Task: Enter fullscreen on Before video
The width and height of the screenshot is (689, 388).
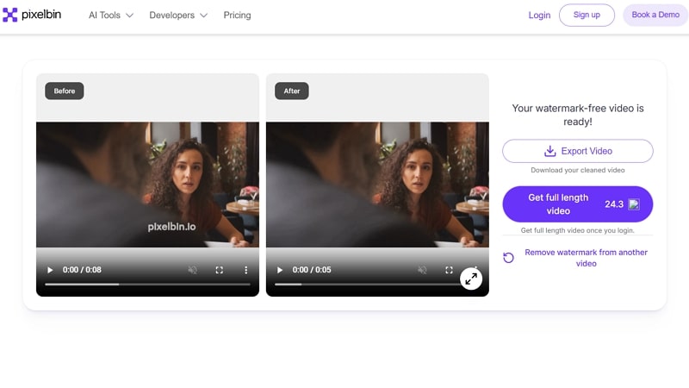Action: pos(219,270)
